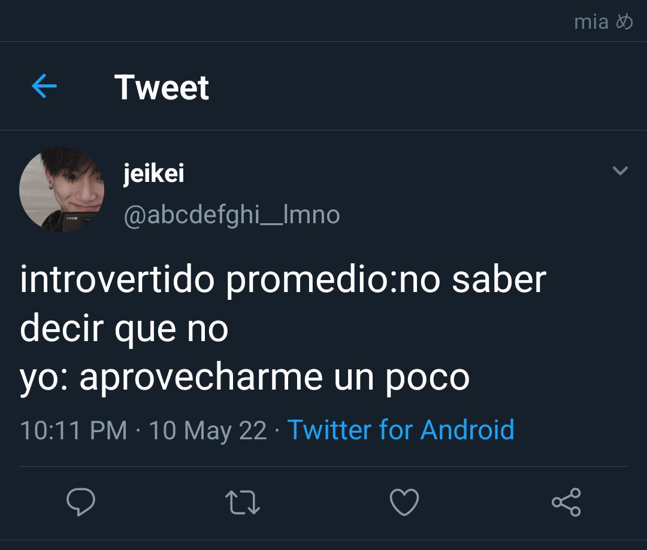
Task: Retweet the introvertido promedio tweet
Action: (243, 502)
